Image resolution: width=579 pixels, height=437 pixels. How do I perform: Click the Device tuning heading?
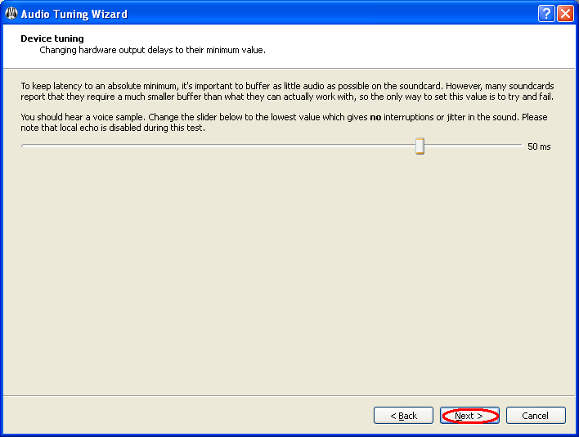pyautogui.click(x=52, y=38)
